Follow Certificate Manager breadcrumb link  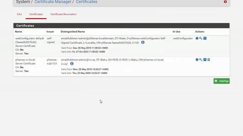click(x=53, y=2)
